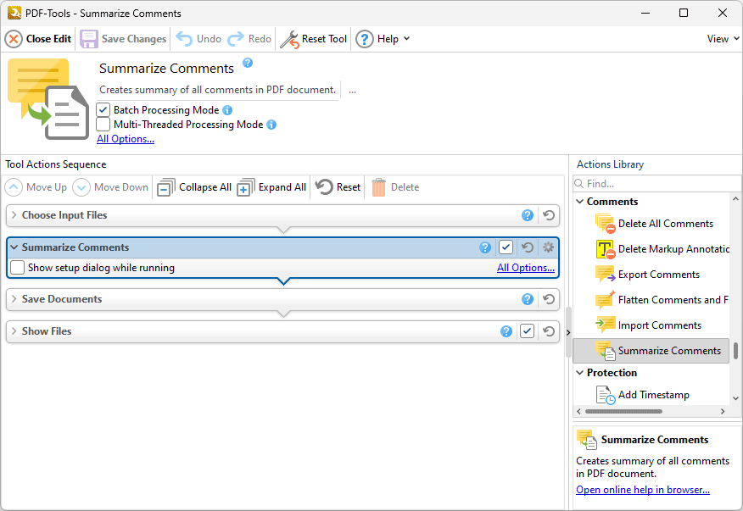Image resolution: width=743 pixels, height=511 pixels.
Task: Open the Reset Tool function
Action: tap(314, 39)
